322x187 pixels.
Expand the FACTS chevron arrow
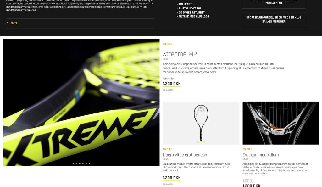[8, 23]
